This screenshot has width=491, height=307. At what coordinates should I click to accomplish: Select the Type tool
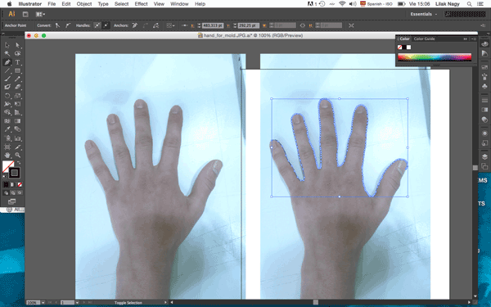pyautogui.click(x=17, y=62)
